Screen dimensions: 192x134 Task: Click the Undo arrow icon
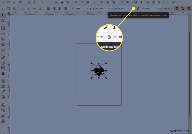tap(42, 2)
